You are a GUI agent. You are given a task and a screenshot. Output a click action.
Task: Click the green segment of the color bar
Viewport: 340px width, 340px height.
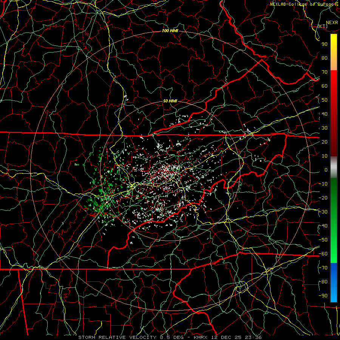(334, 220)
